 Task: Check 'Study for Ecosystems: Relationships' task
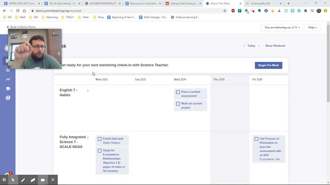100,151
